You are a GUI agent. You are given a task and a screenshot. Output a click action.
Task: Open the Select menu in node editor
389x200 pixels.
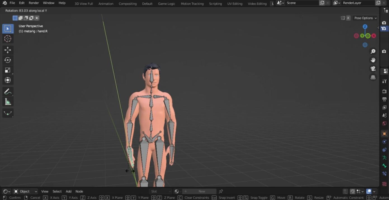pos(57,191)
